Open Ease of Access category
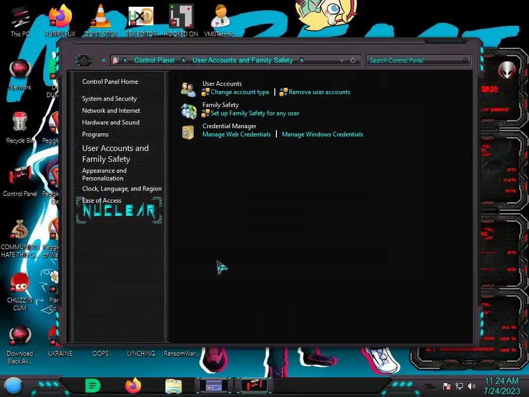Viewport: 529px width, 397px height. click(102, 201)
